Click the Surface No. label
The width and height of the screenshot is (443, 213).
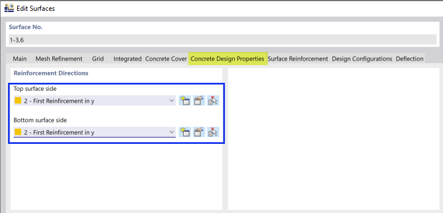[26, 27]
